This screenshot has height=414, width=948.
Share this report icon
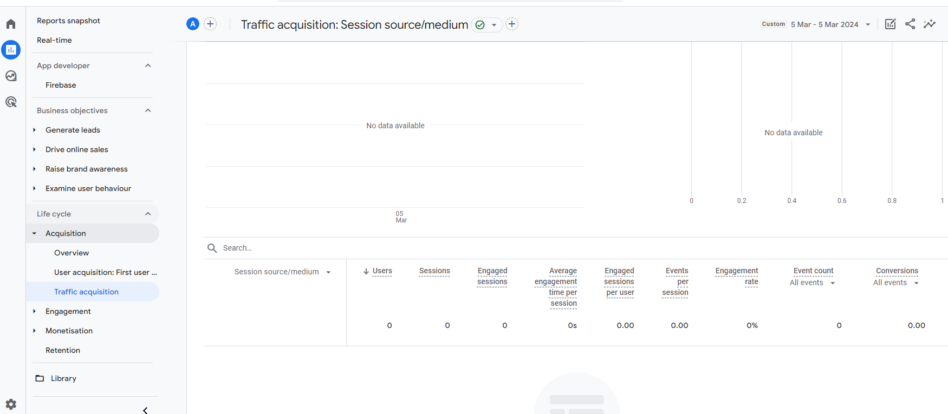(x=910, y=24)
